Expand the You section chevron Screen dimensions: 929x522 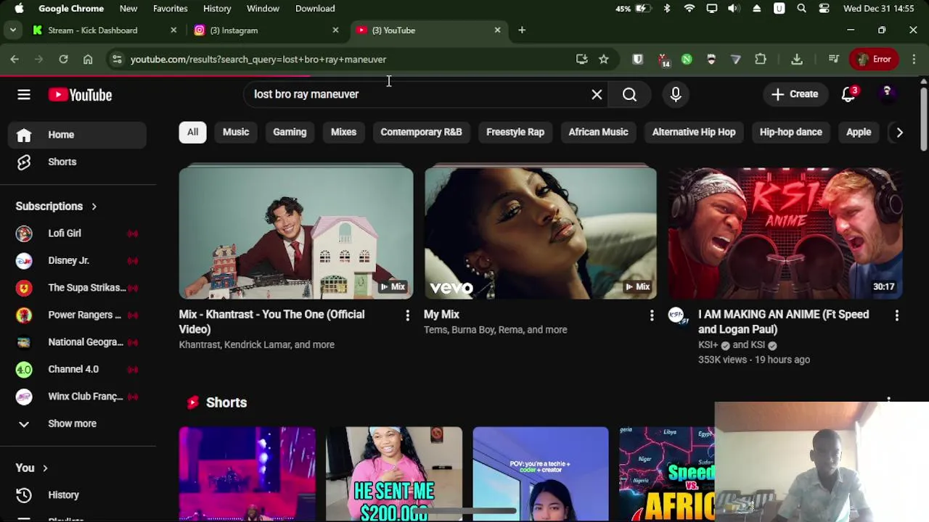coord(45,468)
